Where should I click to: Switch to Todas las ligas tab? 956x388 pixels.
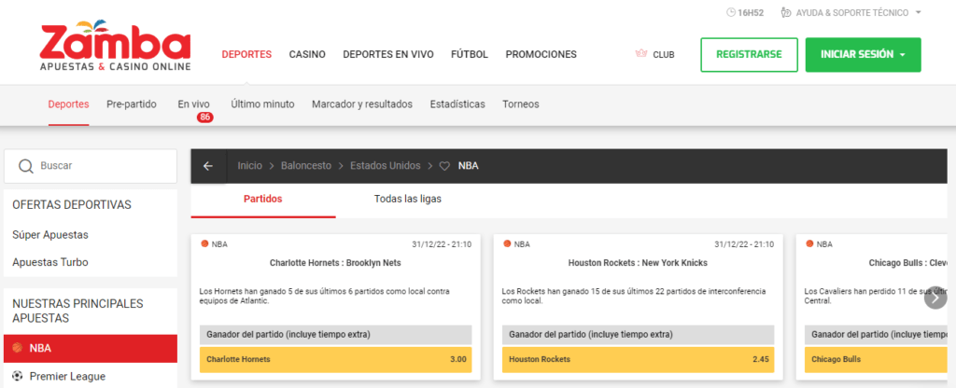pos(408,199)
